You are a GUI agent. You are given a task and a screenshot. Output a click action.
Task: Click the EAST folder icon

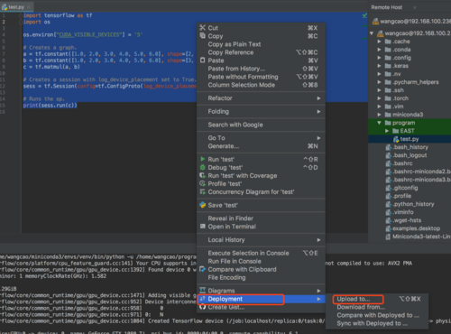tap(396, 131)
